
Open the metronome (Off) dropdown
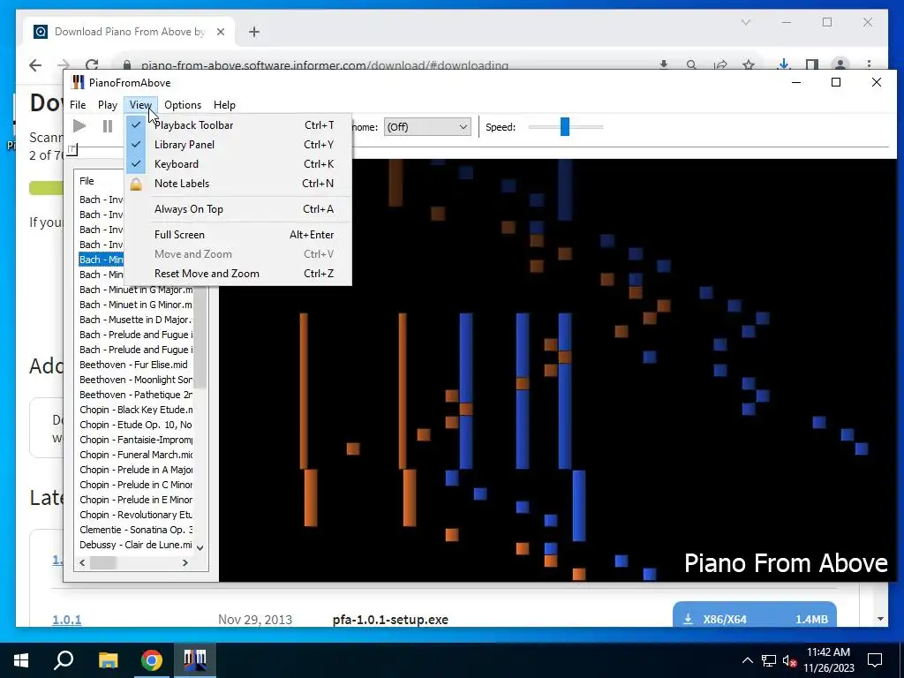click(427, 127)
